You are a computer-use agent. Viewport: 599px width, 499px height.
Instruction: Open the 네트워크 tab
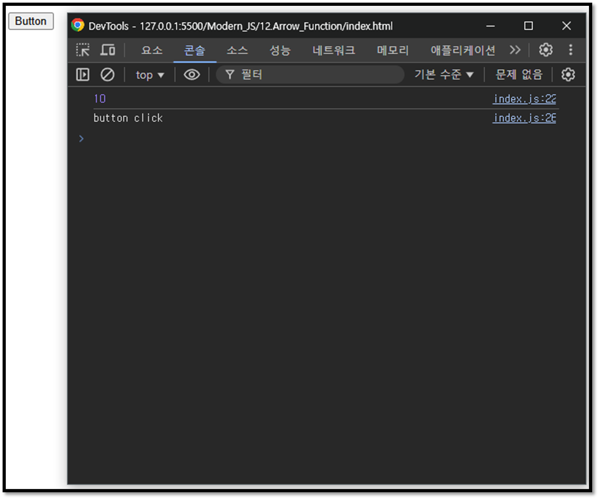point(333,50)
